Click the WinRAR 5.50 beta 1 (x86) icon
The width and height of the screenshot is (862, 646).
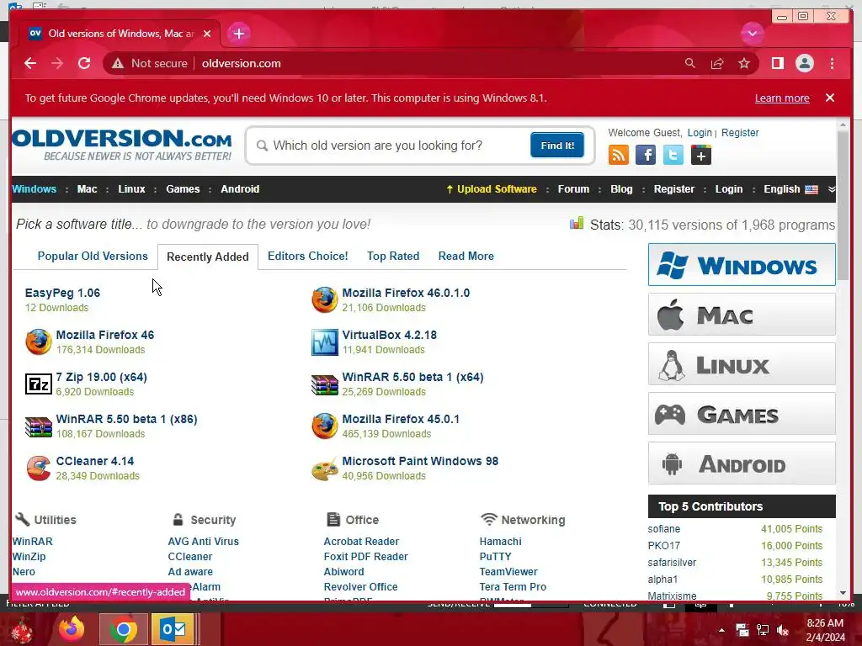pyautogui.click(x=39, y=426)
